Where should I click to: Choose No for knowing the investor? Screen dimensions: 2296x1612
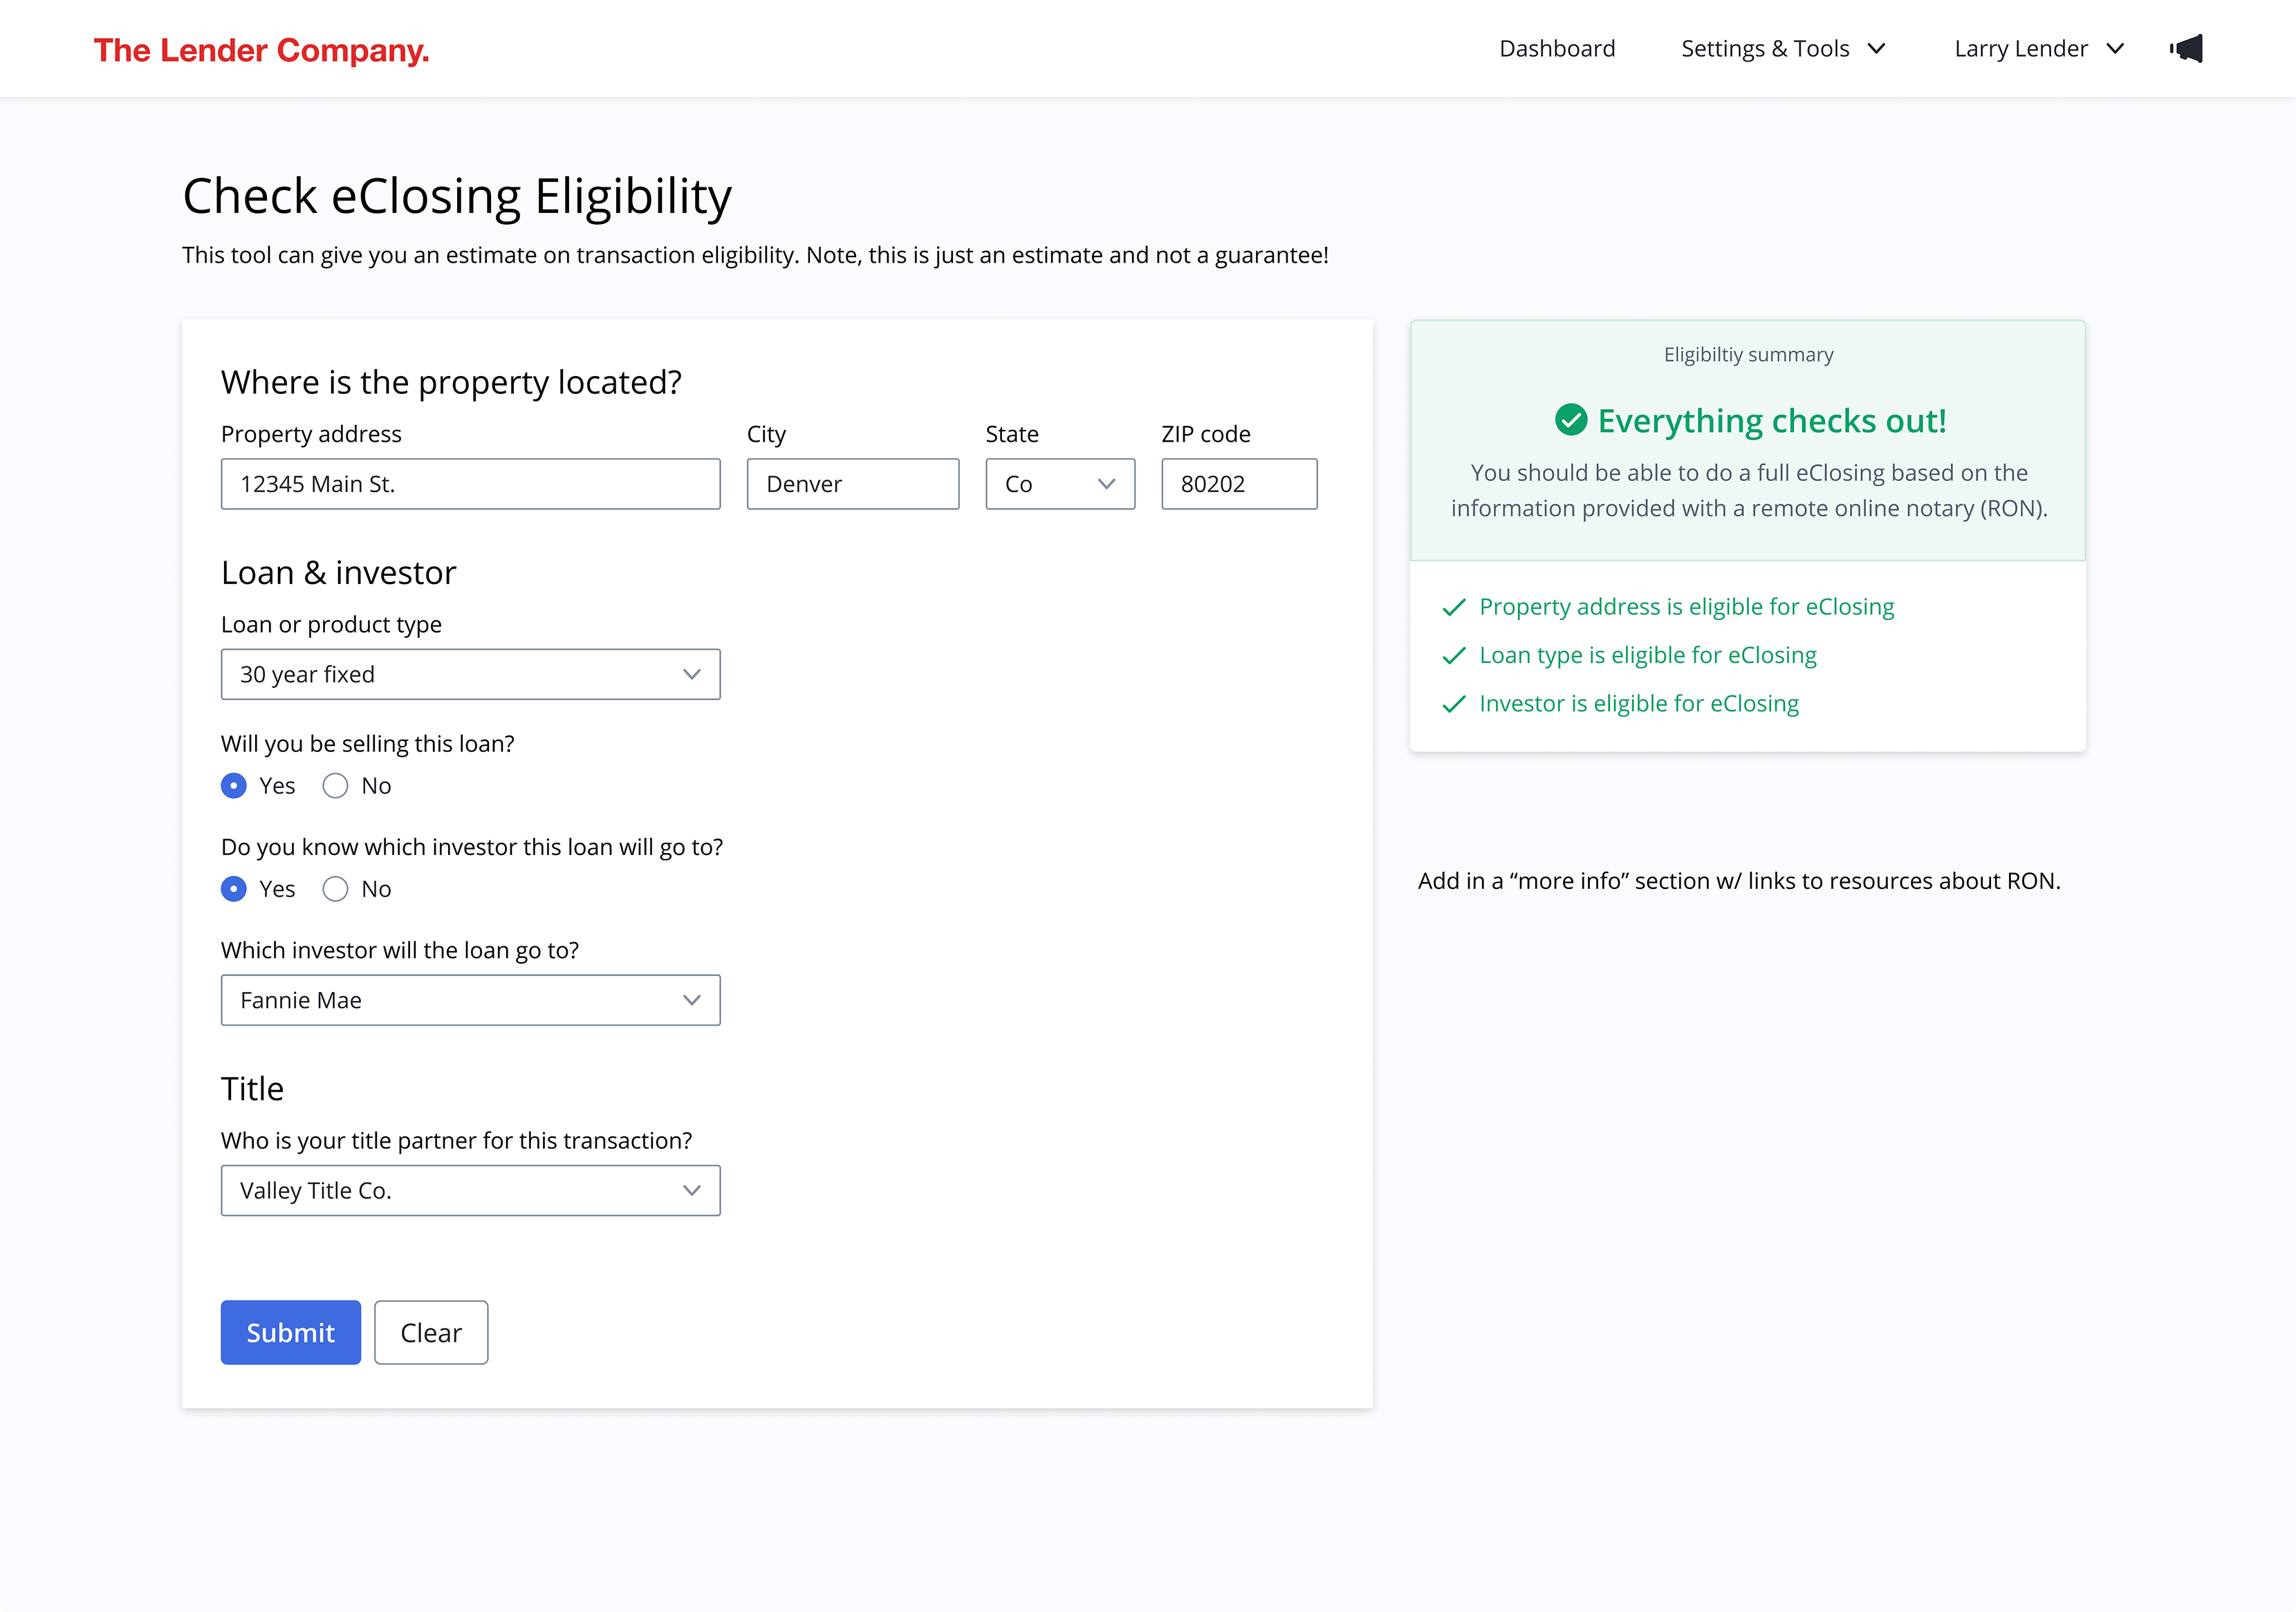[335, 888]
